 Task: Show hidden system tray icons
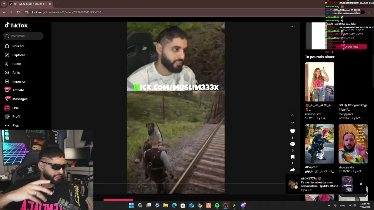329,205
